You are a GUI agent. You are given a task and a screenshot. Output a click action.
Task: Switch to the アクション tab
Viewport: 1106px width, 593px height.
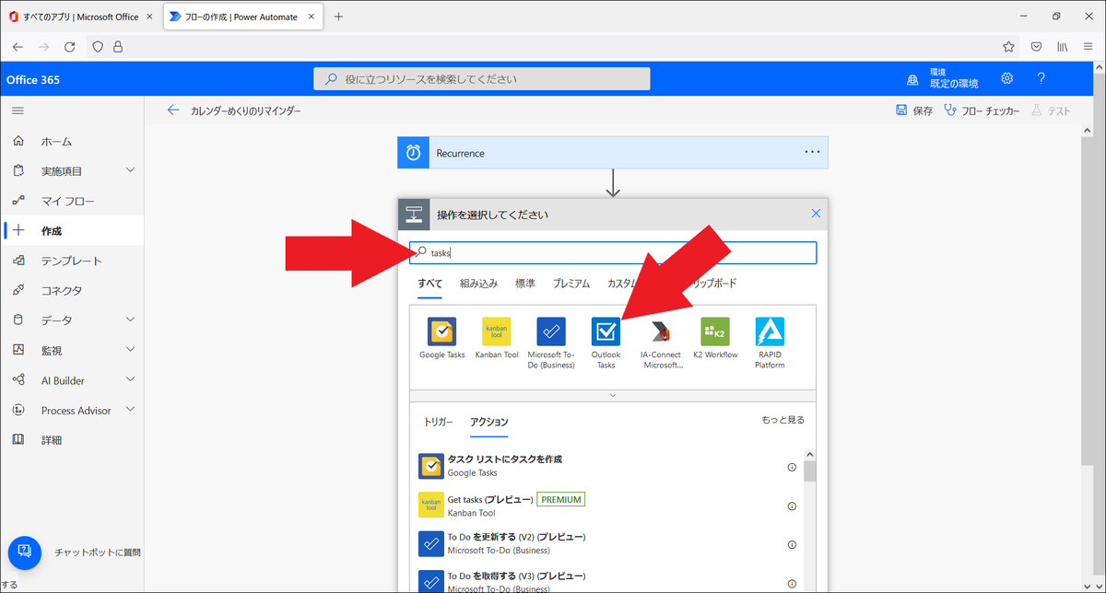pyautogui.click(x=488, y=422)
